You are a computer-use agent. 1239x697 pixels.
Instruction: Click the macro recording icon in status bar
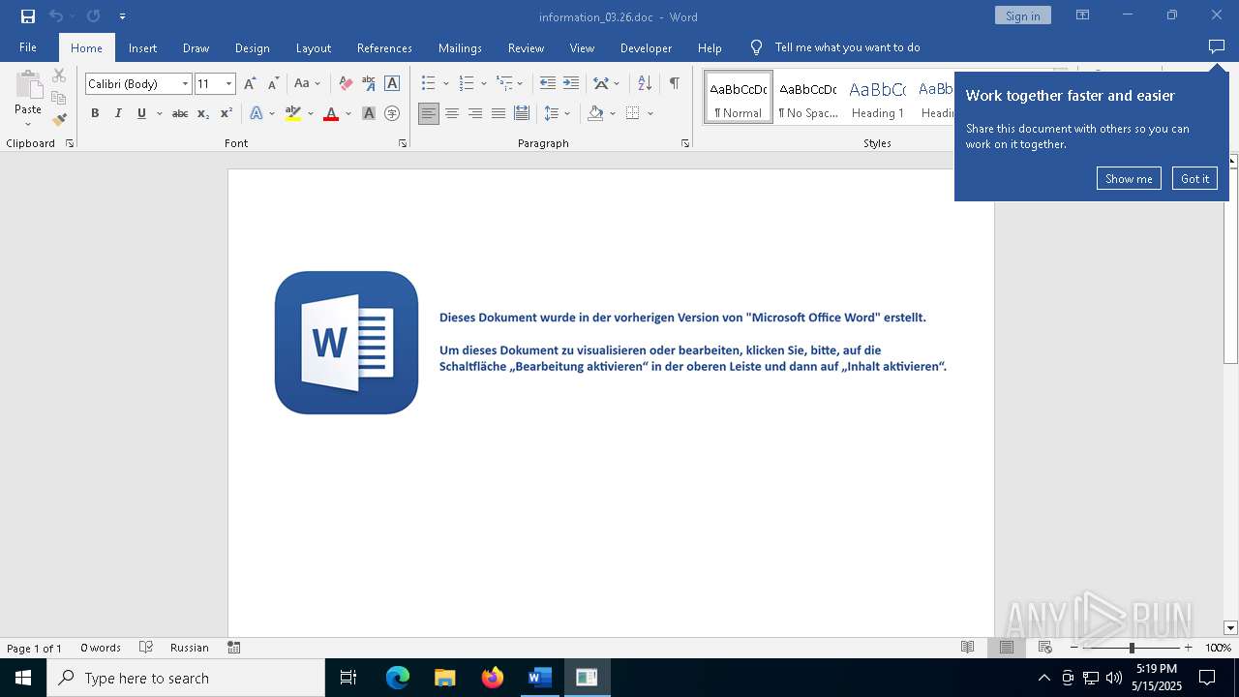coord(234,648)
